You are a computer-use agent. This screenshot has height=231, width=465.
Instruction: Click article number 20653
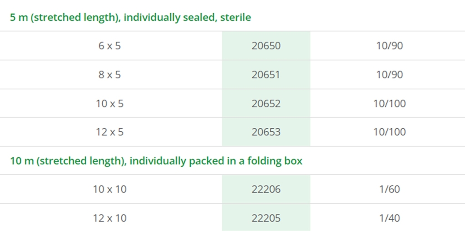[x=266, y=132]
